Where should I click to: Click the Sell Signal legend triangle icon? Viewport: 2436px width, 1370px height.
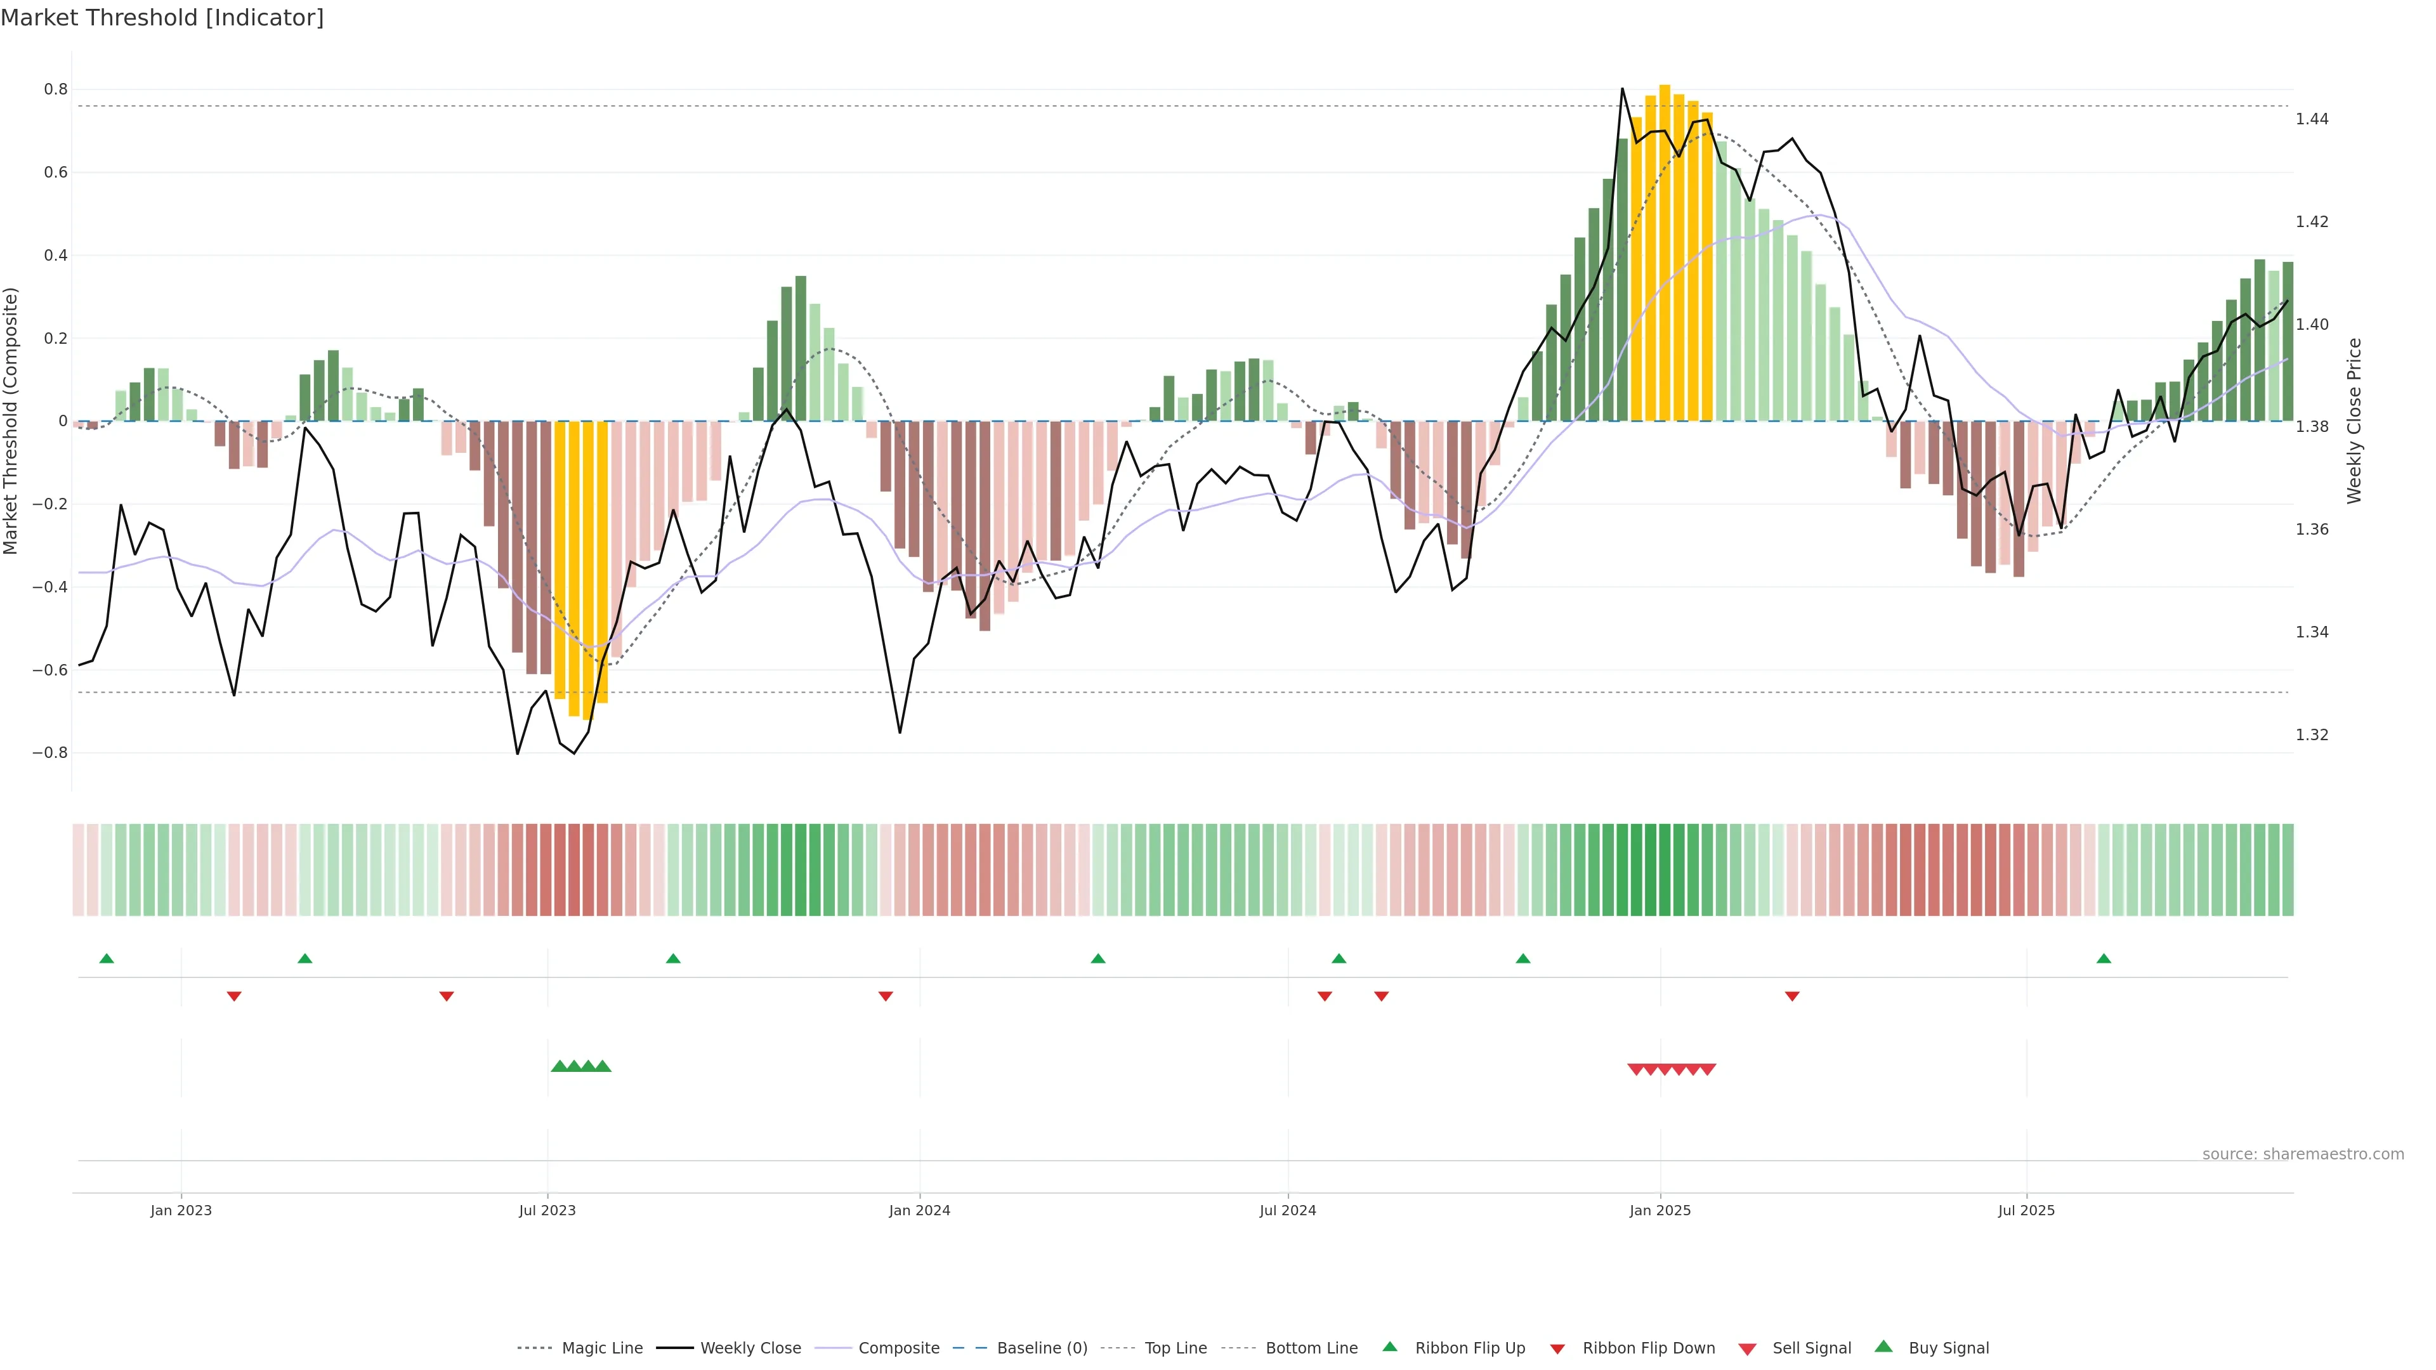(1748, 1348)
